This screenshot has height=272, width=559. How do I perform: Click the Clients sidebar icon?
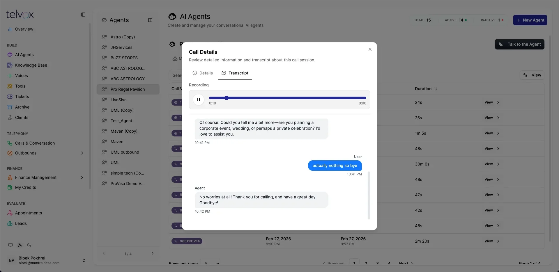10,118
